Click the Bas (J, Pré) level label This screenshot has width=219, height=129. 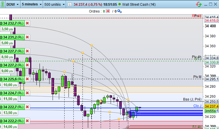[192, 99]
